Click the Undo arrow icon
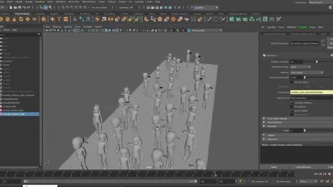Viewport: 333px width, 187px height. tap(24, 7)
